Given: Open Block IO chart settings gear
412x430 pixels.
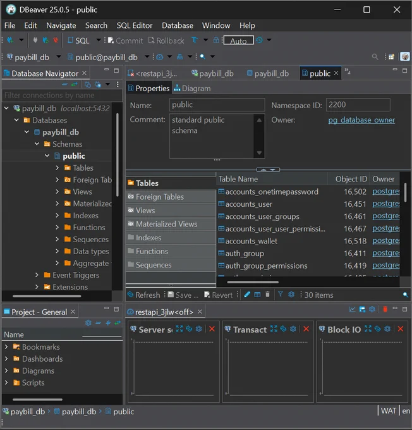Looking at the screenshot, I should [x=387, y=329].
